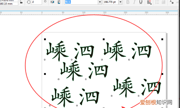Image resolution: width=180 pixels, height=108 pixels.
Task: Toggle the lock ratio padlock icon
Action: (x=21, y=2)
